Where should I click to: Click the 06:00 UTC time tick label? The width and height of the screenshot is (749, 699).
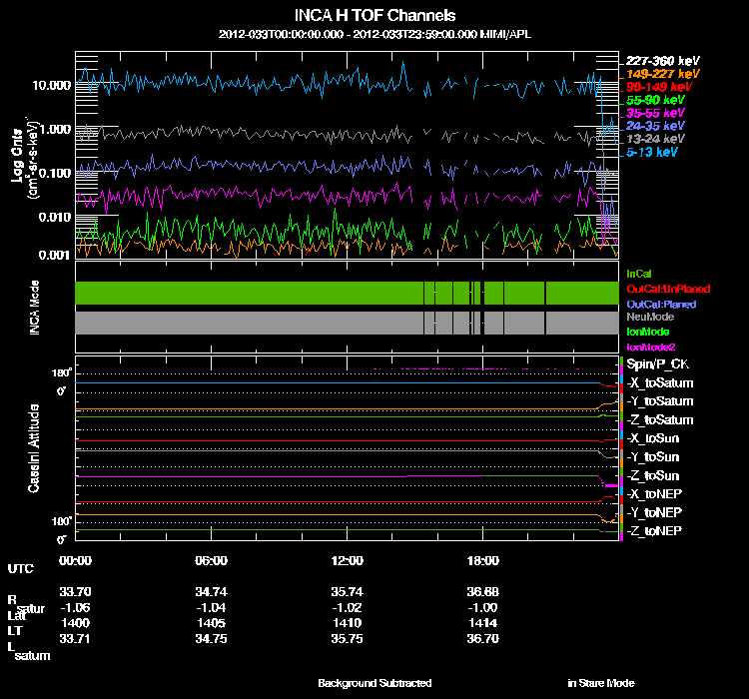[x=212, y=560]
